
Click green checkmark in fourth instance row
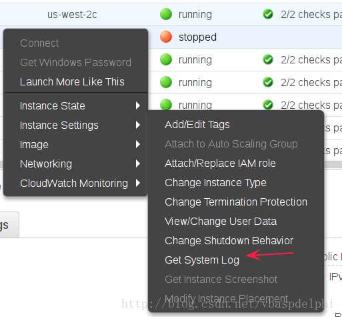268,82
